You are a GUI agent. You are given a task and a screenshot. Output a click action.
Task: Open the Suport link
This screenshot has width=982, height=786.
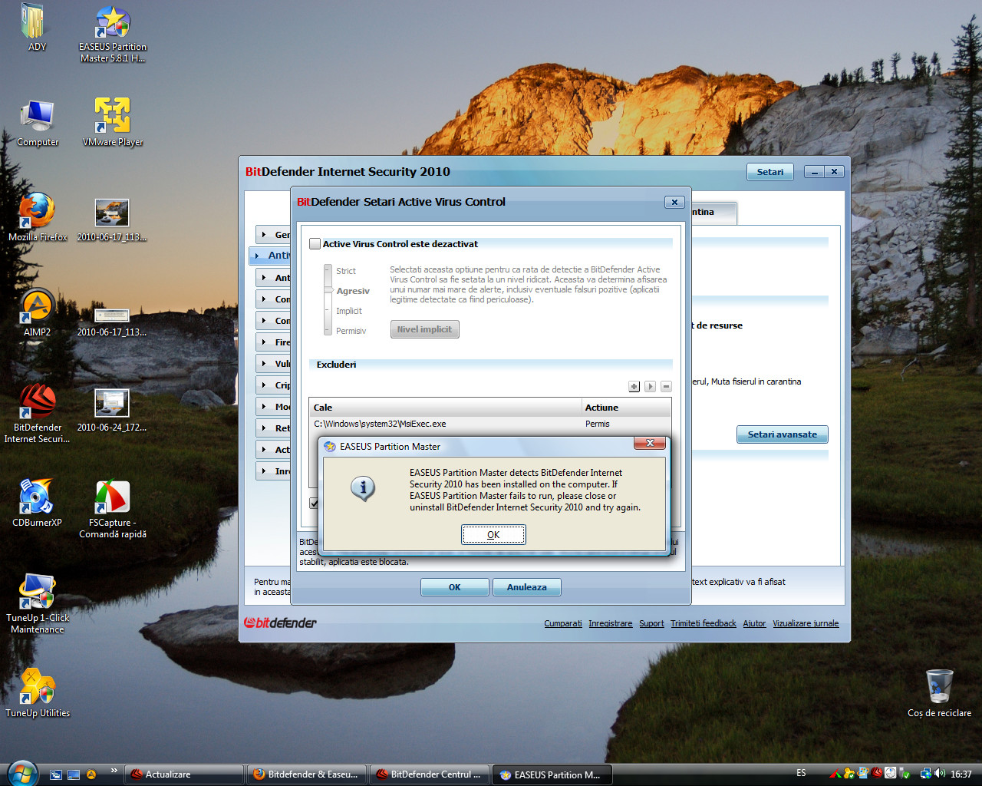click(651, 623)
